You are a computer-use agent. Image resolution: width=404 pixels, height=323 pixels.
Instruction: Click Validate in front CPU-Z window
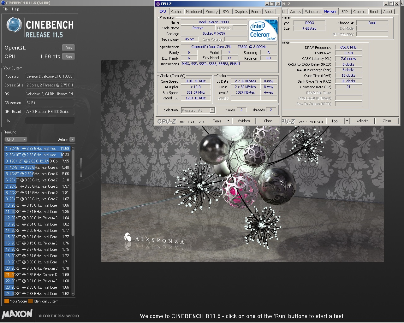coord(244,121)
